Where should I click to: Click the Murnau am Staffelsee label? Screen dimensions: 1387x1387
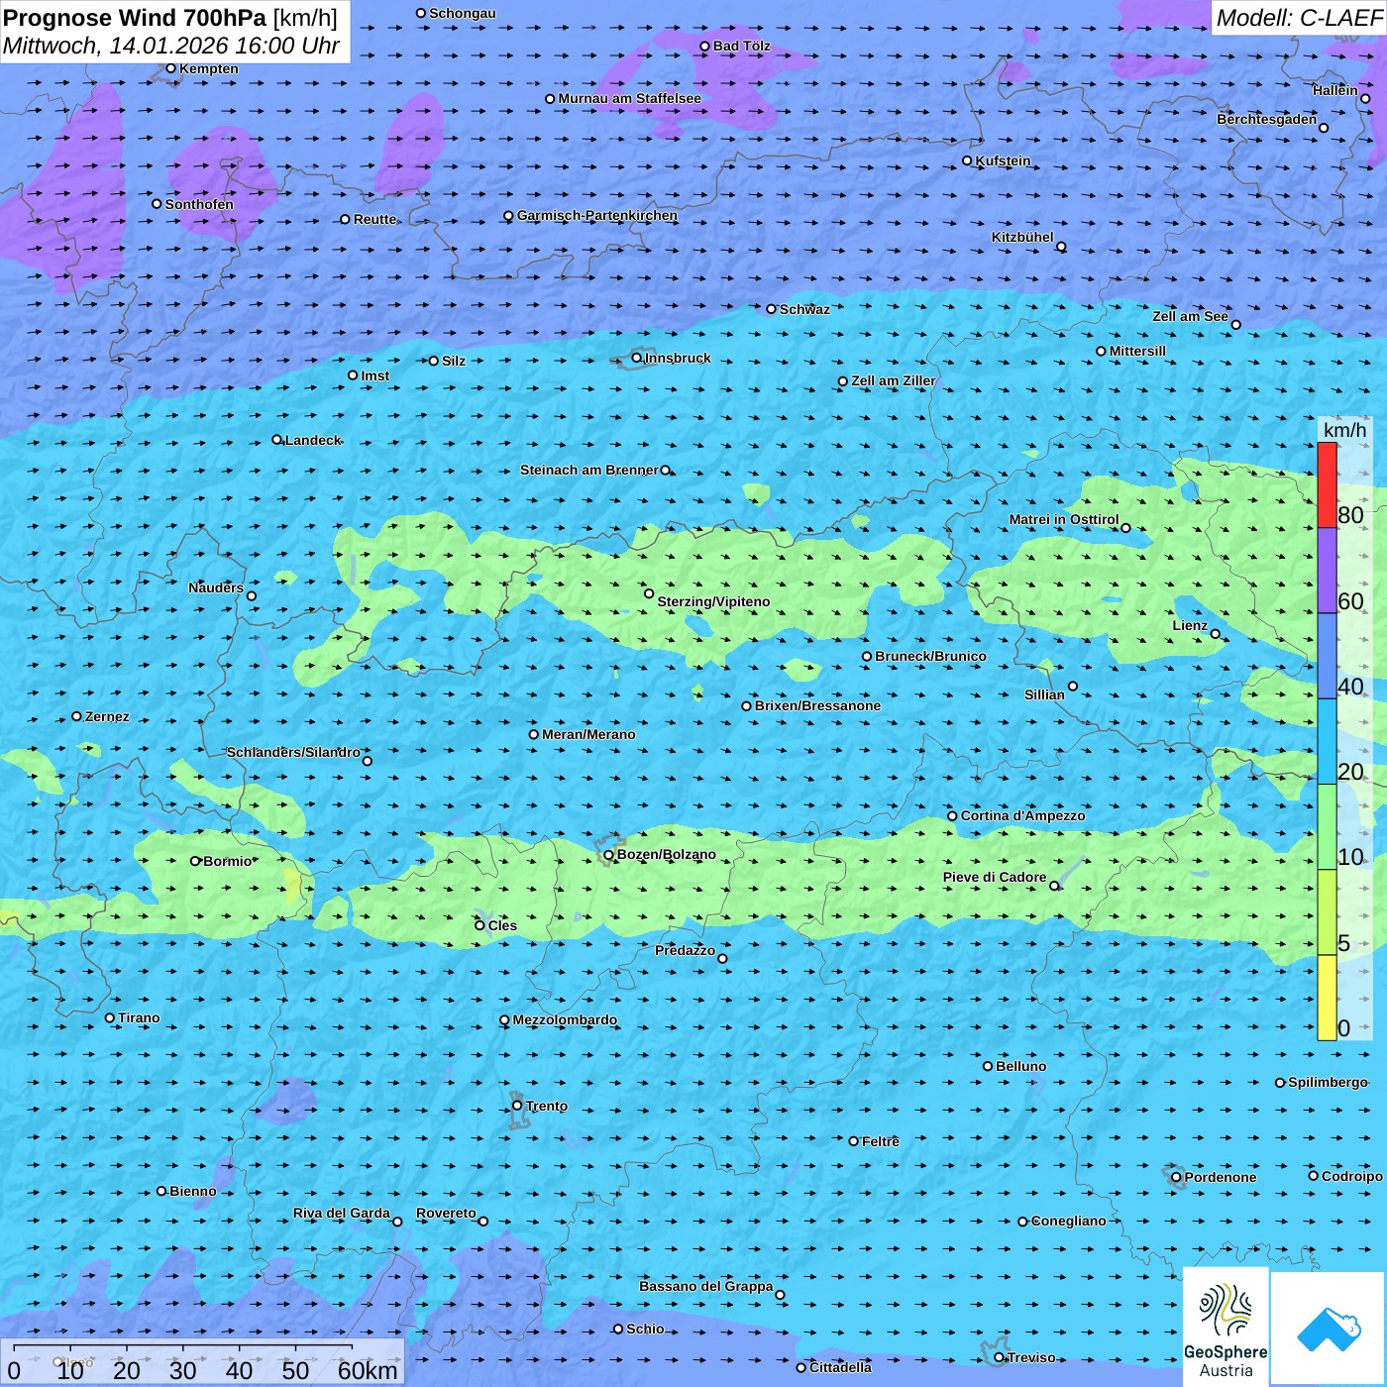pos(629,98)
